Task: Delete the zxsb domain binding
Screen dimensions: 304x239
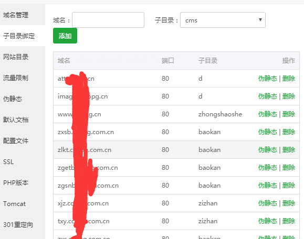Action: click(x=289, y=132)
